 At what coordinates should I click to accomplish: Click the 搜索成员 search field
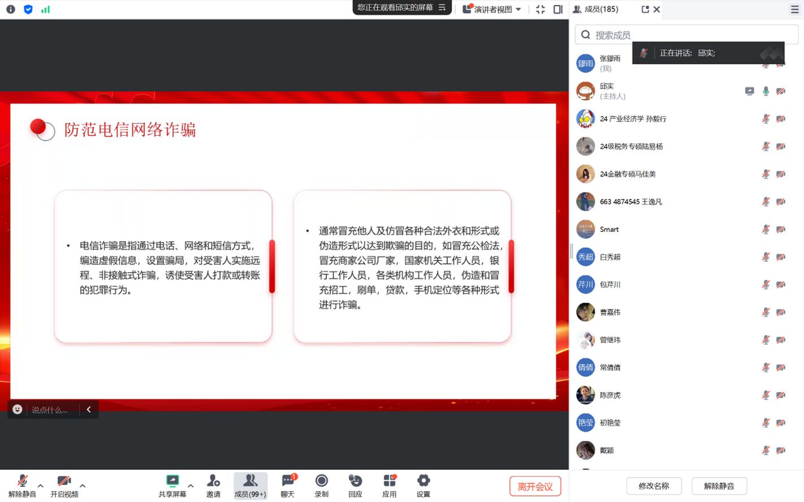(686, 35)
